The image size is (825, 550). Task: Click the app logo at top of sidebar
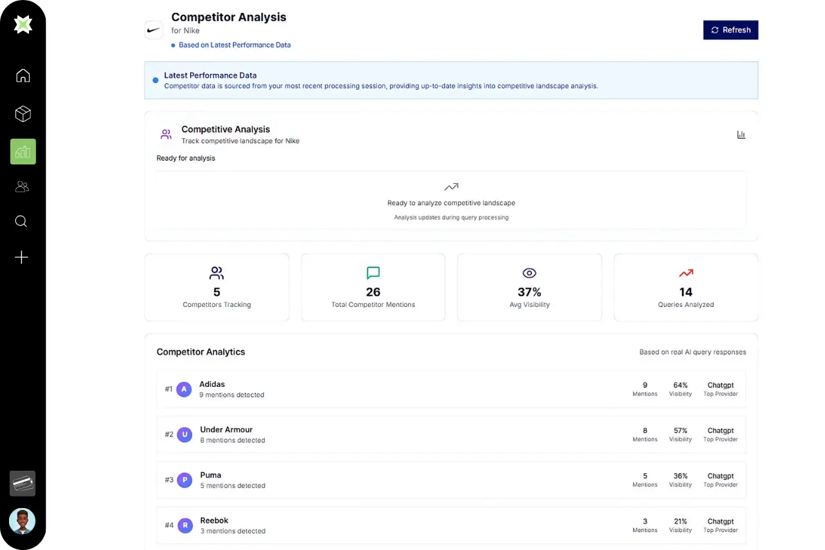(x=23, y=25)
